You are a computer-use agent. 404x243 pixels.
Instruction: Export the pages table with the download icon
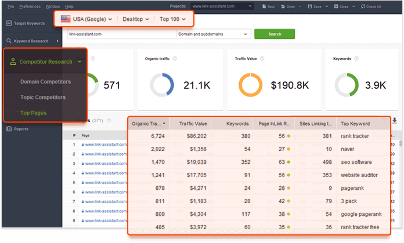pos(395,121)
